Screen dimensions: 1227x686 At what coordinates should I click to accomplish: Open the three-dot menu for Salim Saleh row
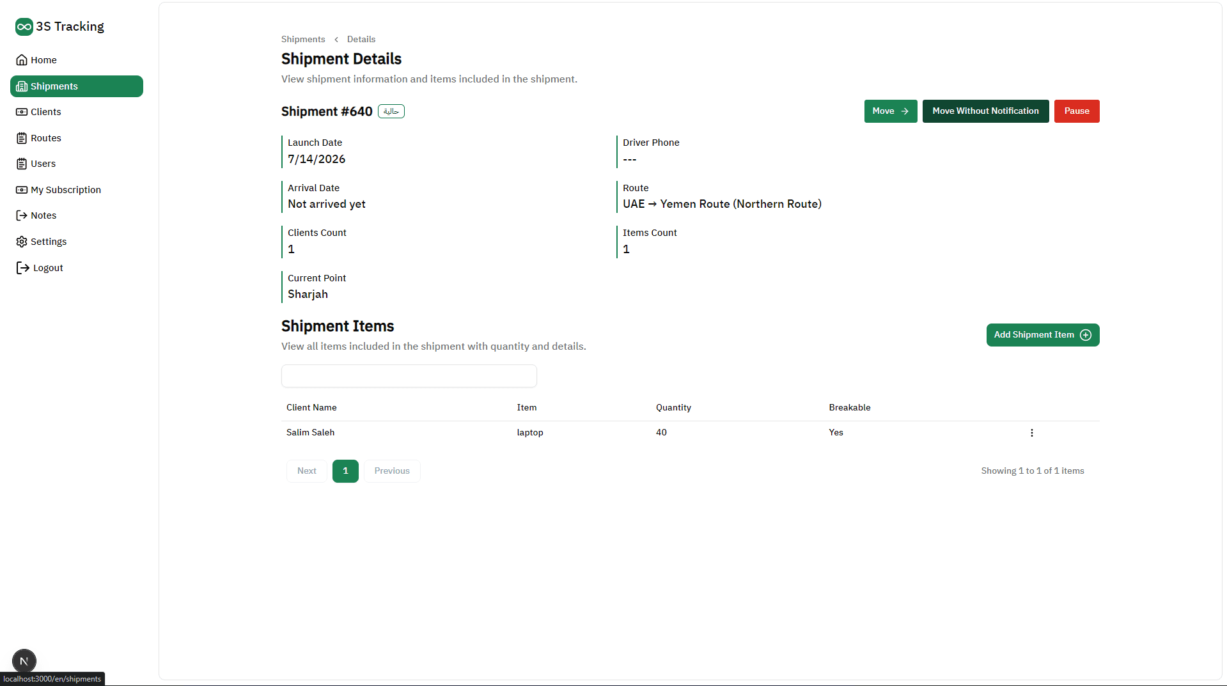pos(1031,433)
